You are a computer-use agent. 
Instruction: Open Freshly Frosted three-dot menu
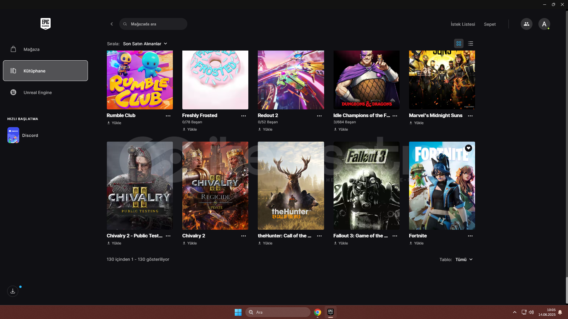(x=244, y=116)
